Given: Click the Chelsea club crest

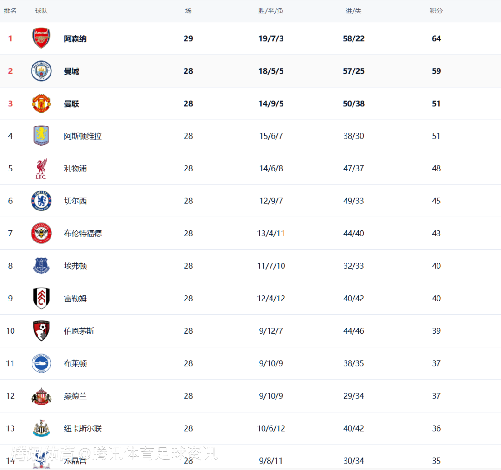Looking at the screenshot, I should (41, 201).
